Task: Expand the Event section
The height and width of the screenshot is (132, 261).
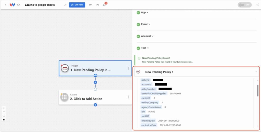Action: click(146, 24)
